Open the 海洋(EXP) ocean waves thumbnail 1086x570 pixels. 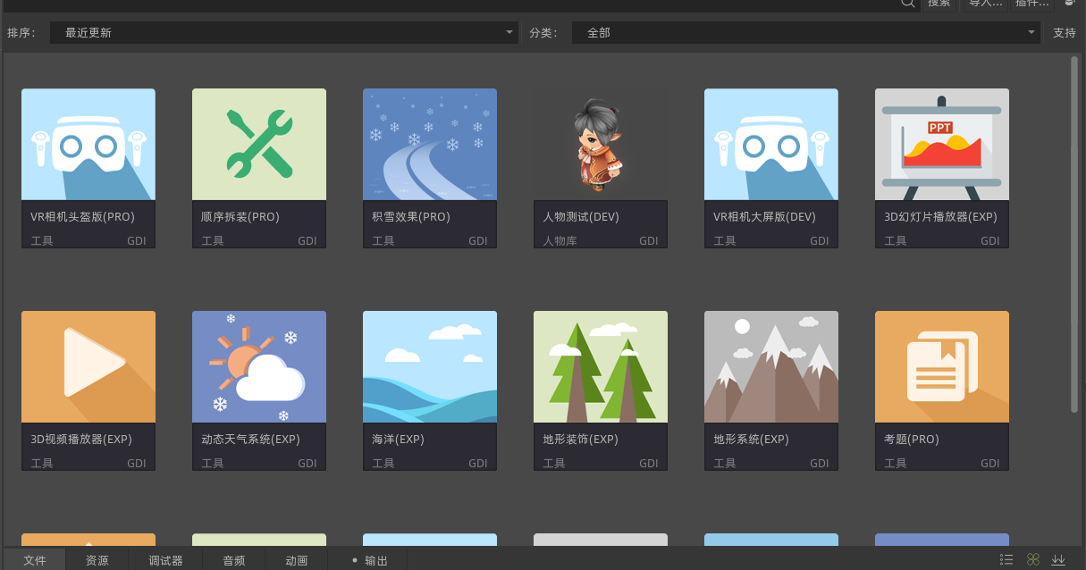tap(430, 366)
